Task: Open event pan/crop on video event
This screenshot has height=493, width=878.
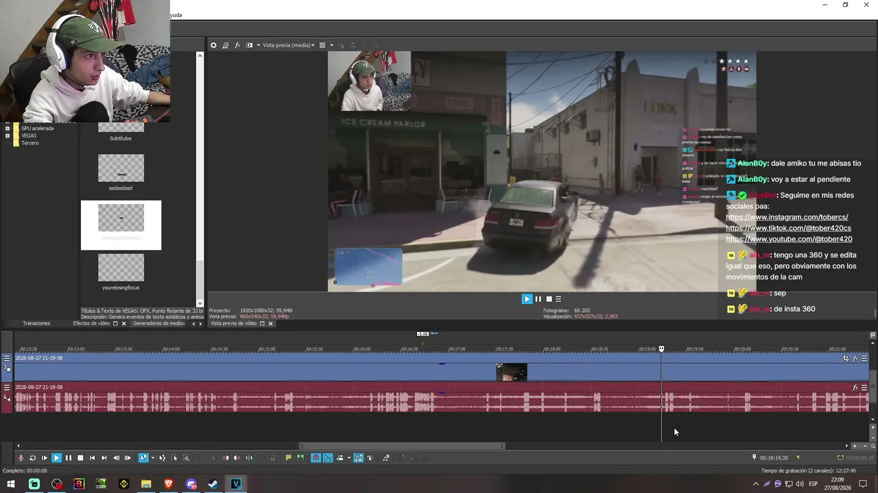Action: click(846, 358)
